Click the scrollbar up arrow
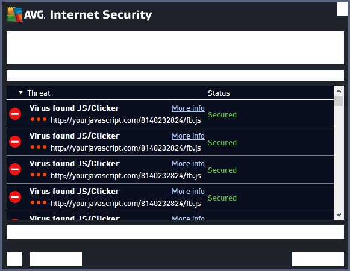The height and width of the screenshot is (271, 350). click(339, 91)
